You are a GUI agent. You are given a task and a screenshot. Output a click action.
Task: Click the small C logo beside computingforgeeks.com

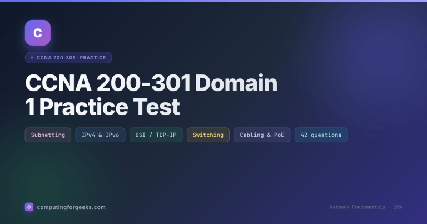click(29, 207)
